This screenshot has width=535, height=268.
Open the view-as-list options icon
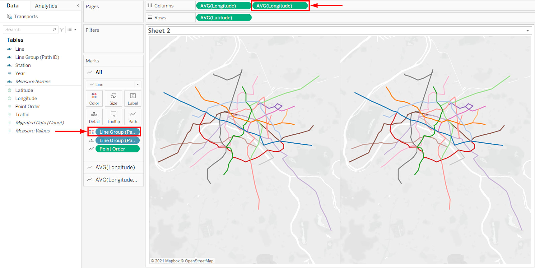70,29
